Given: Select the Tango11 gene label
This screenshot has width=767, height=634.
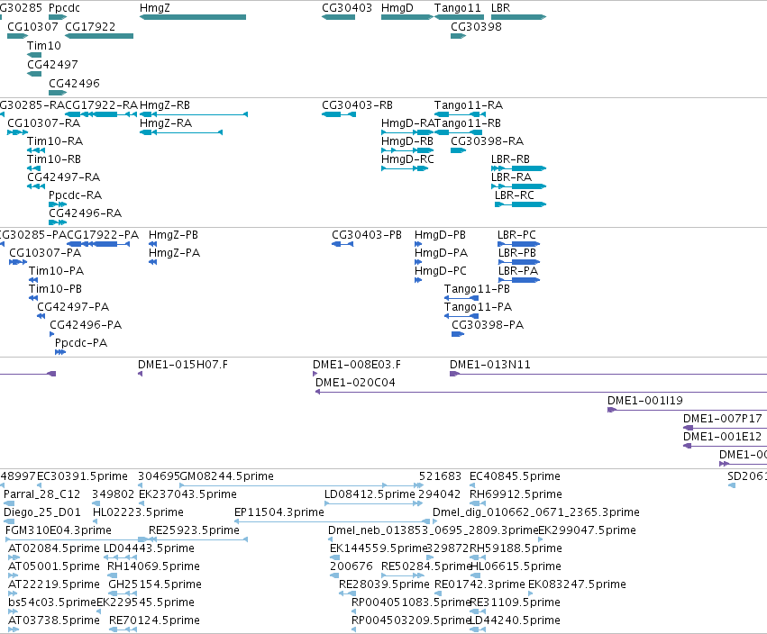Looking at the screenshot, I should (457, 8).
